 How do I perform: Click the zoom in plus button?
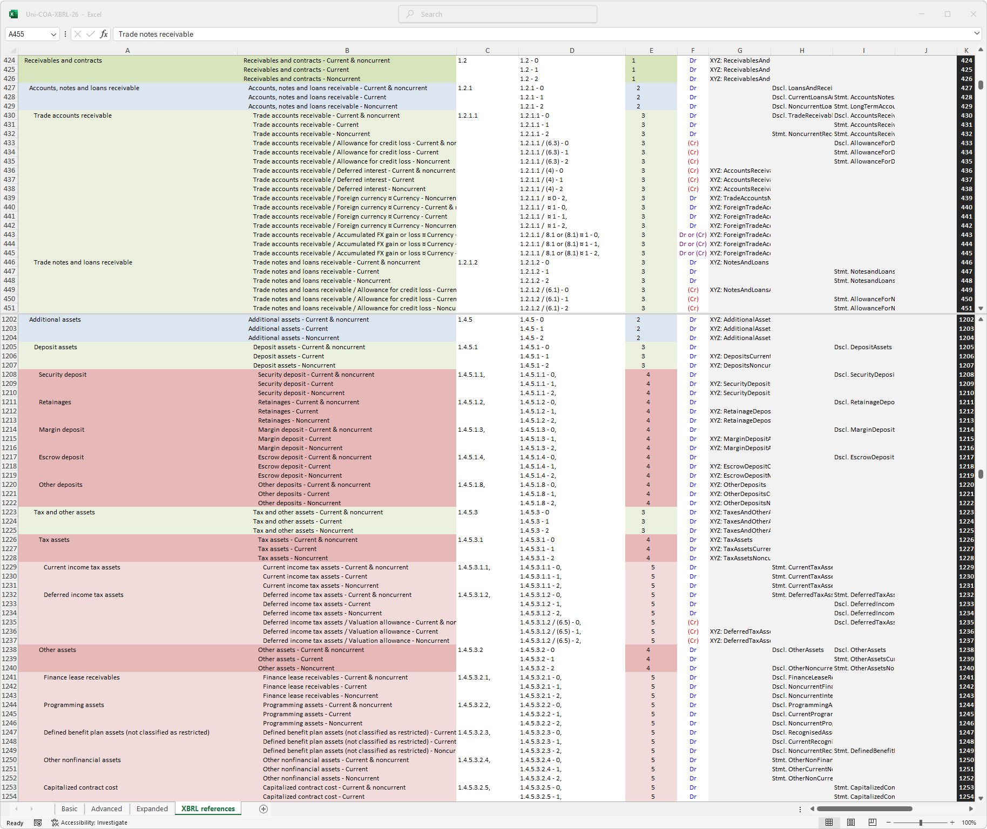[952, 823]
